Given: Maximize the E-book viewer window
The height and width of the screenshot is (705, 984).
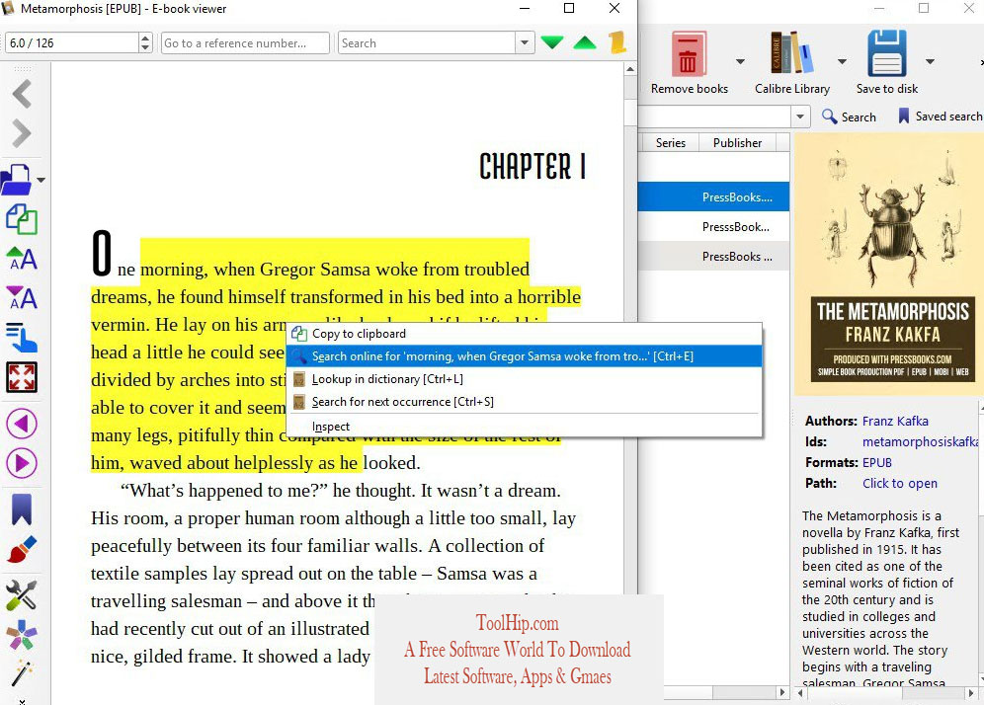Looking at the screenshot, I should (568, 8).
